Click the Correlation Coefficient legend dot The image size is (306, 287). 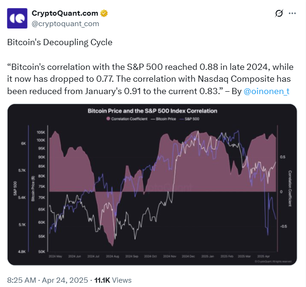108,119
